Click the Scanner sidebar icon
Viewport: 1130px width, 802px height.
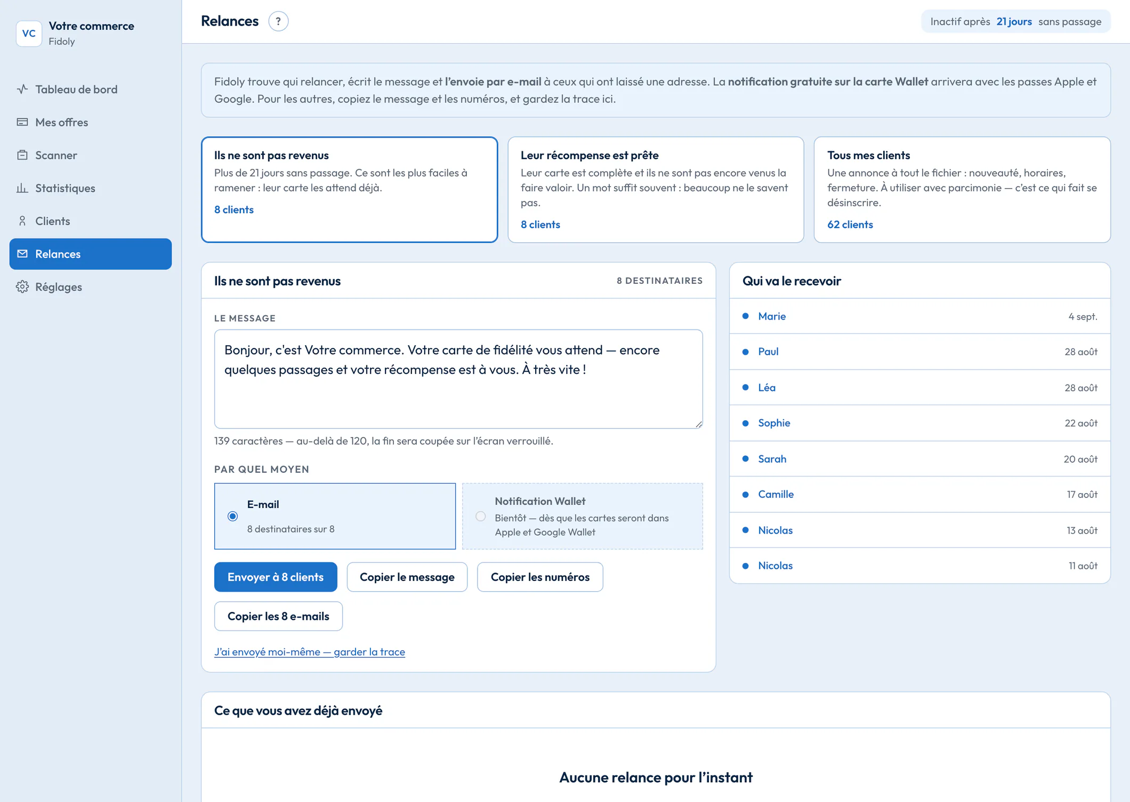click(22, 155)
